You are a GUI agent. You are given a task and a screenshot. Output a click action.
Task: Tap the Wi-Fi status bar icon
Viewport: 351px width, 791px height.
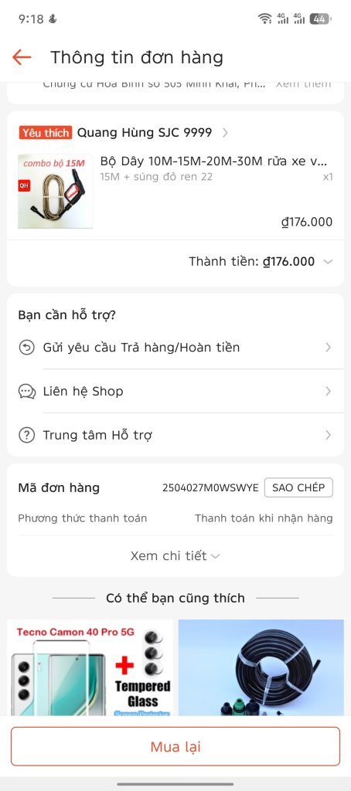point(264,19)
